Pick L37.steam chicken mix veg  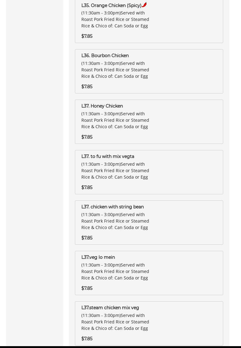(110, 308)
